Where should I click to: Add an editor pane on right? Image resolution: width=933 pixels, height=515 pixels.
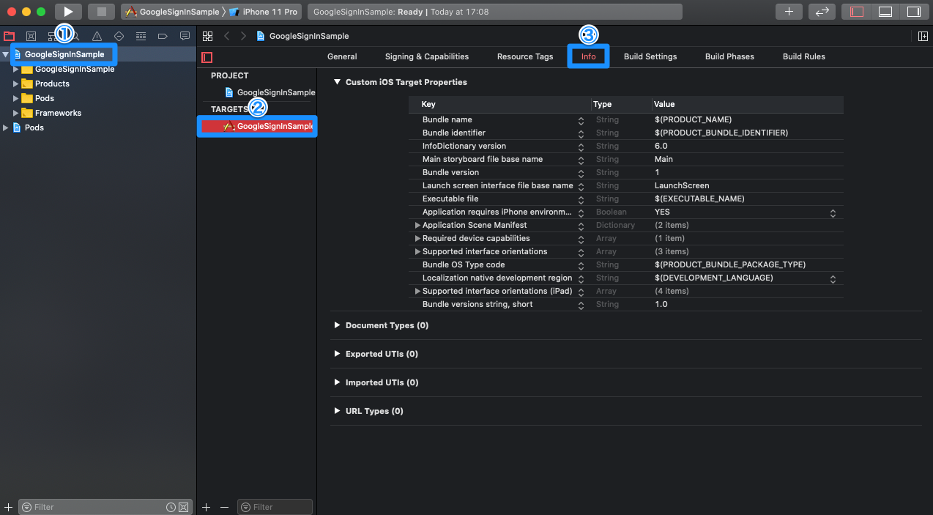(x=923, y=36)
